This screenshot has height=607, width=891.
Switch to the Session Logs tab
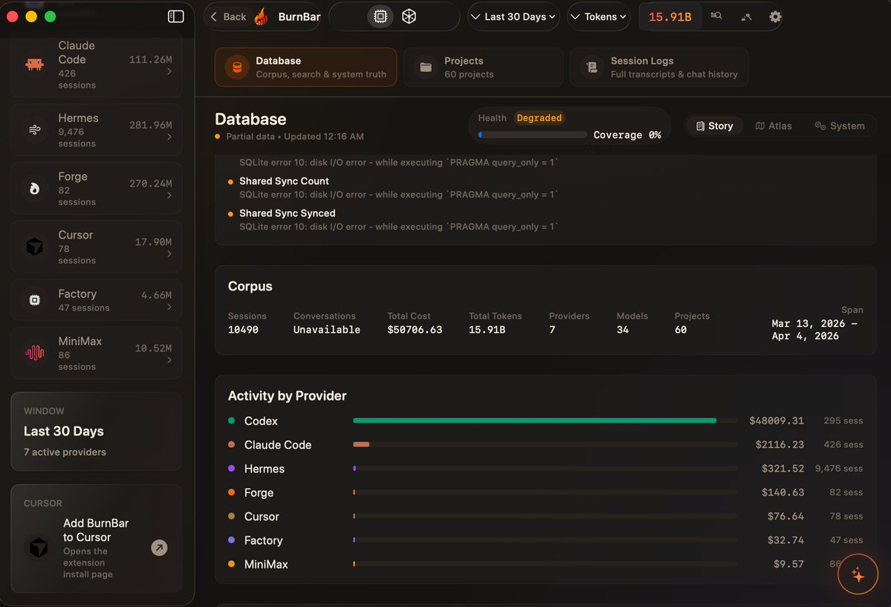(x=659, y=67)
